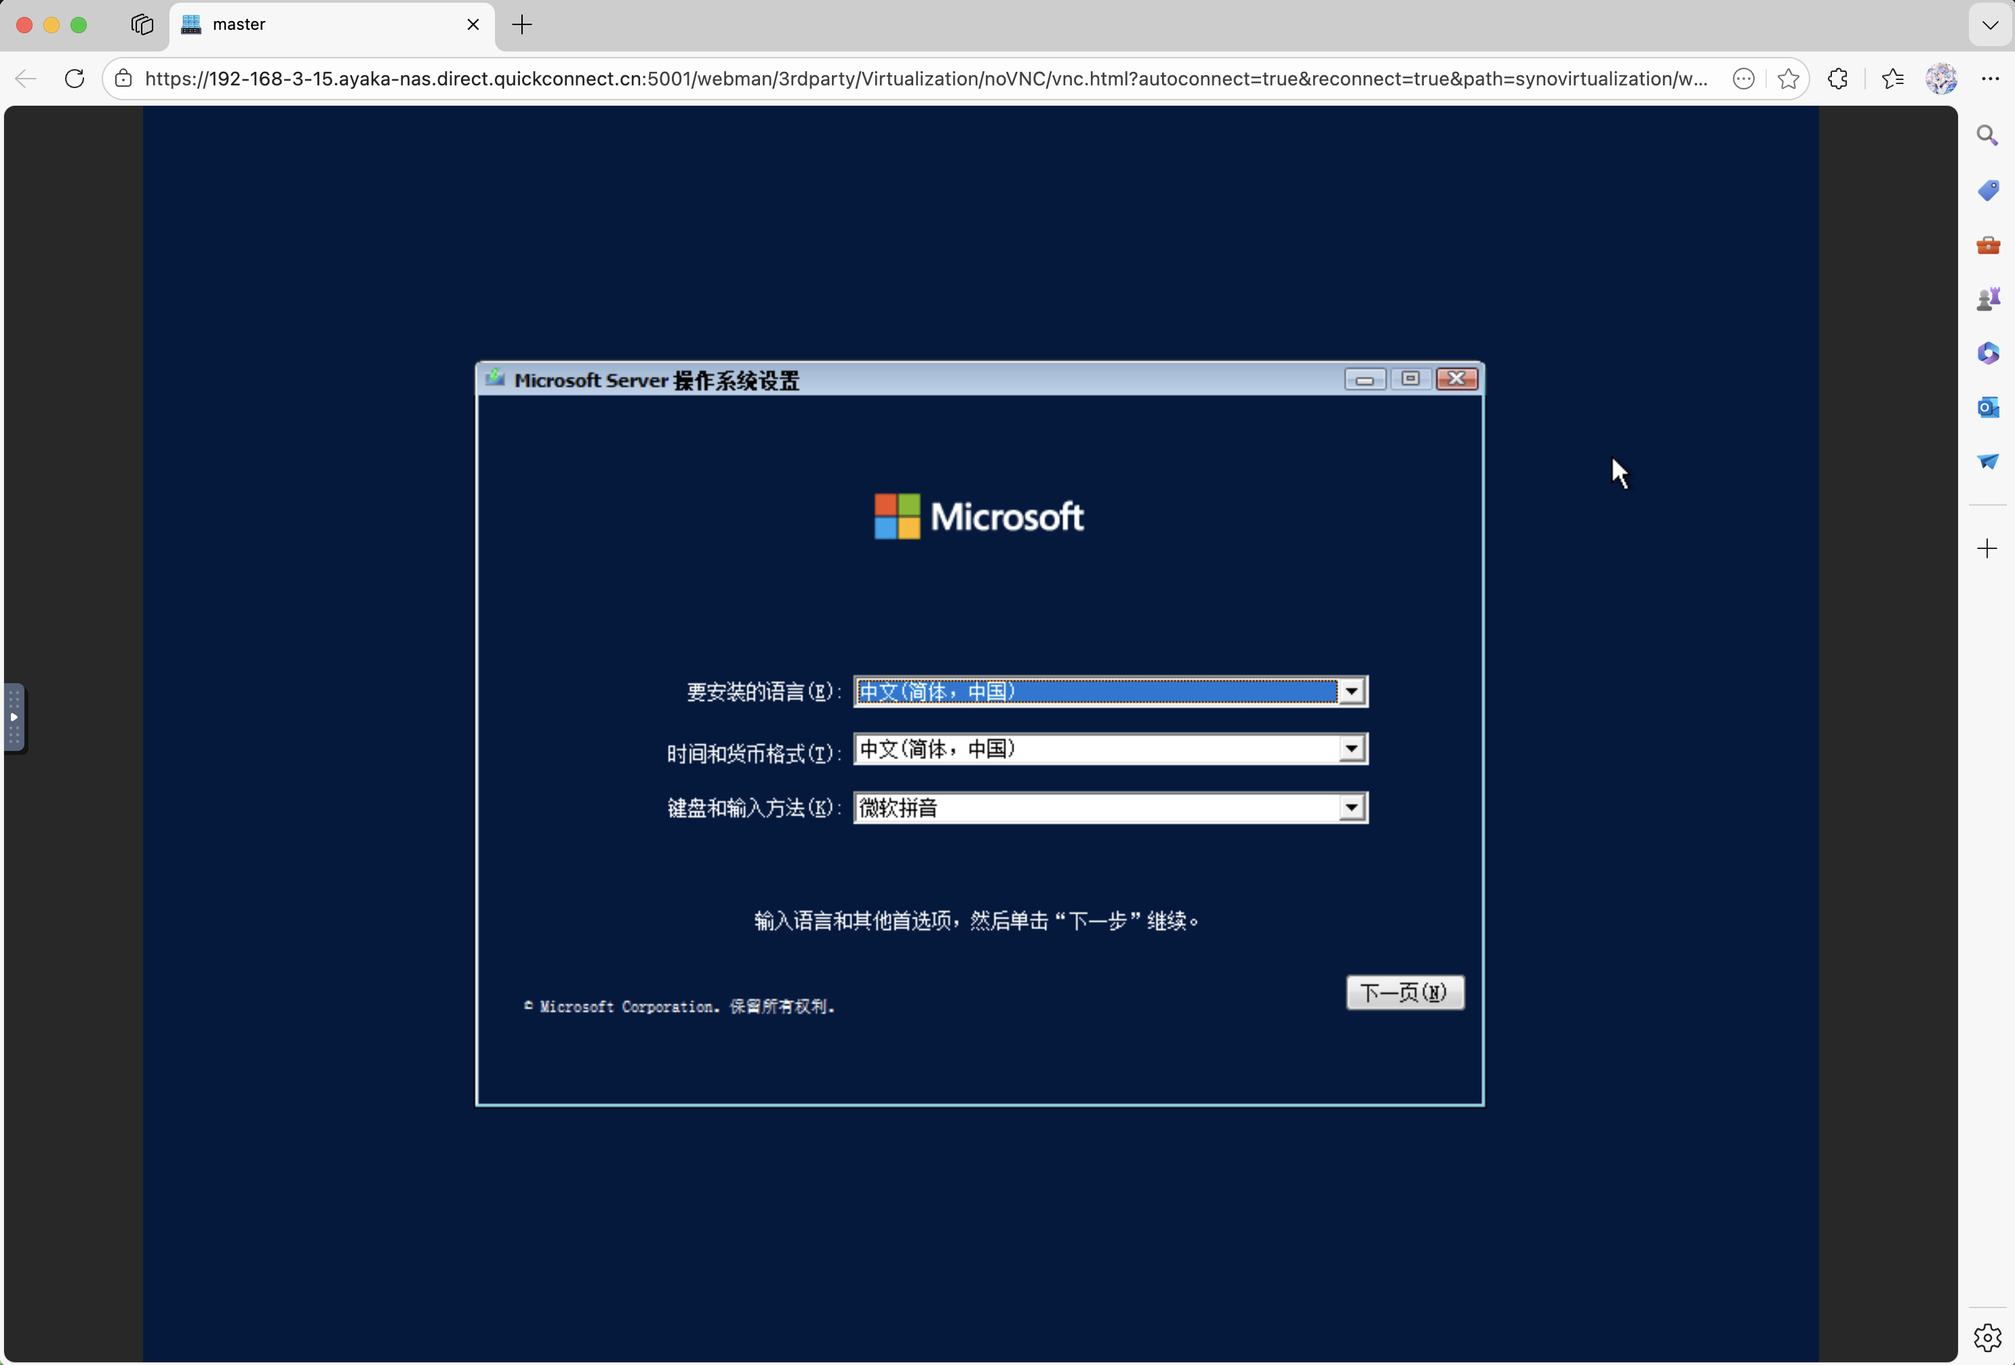
Task: Open browser Extensions puzzle icon
Action: (x=1837, y=79)
